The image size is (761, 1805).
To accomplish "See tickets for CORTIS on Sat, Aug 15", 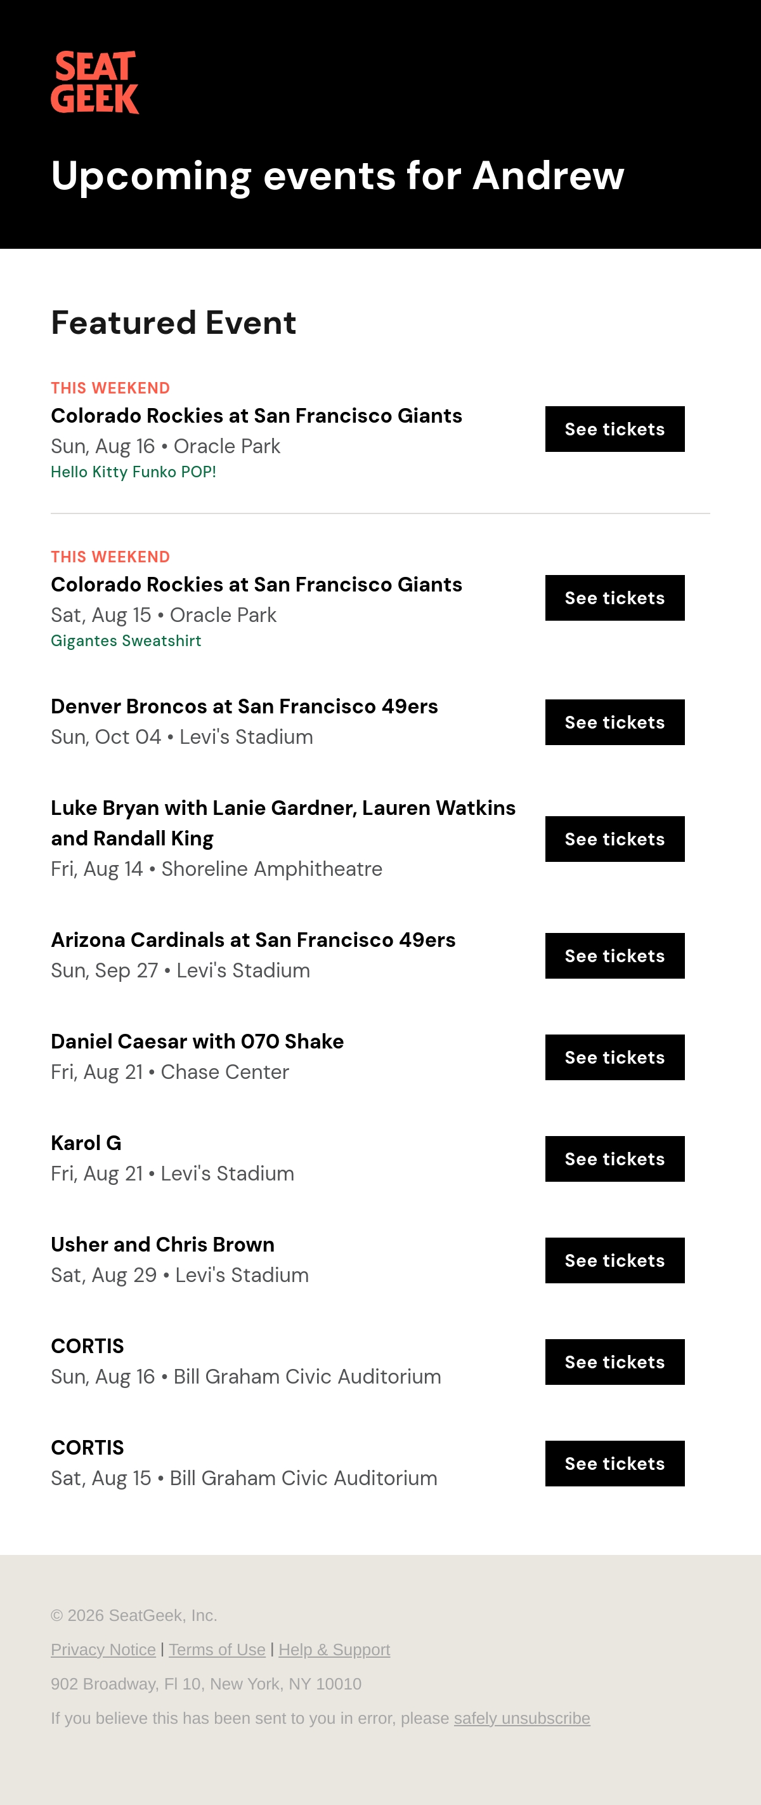I will [615, 1464].
